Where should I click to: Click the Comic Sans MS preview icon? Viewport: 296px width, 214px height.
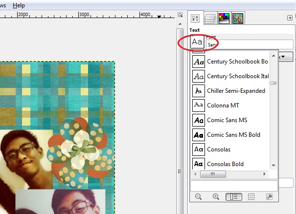199,120
